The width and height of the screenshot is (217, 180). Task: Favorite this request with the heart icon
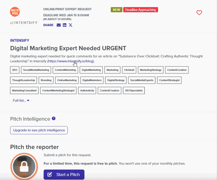(199, 13)
